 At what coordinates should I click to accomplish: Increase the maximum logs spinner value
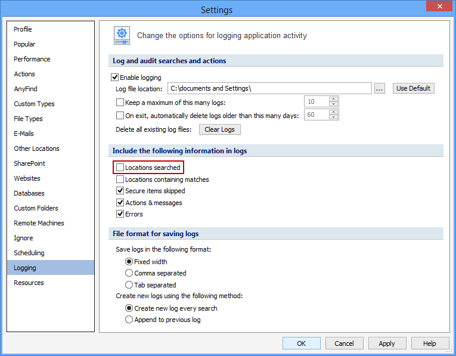point(333,99)
